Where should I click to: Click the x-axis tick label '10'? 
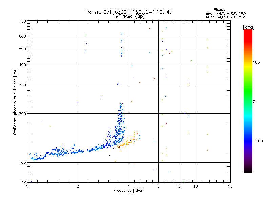point(196,186)
